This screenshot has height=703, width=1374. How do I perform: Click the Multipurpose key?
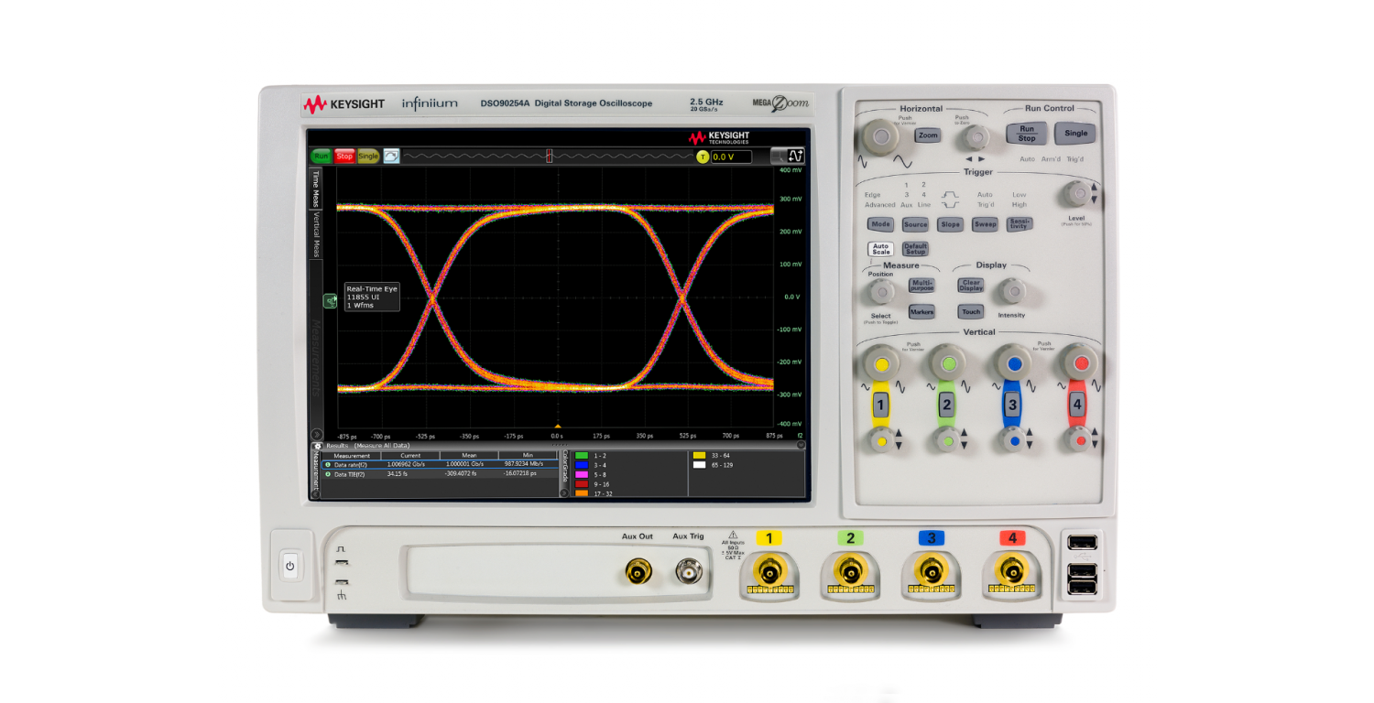(x=921, y=286)
